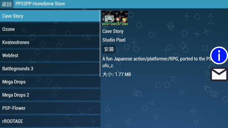The height and width of the screenshot is (128, 228).
Task: Select the Webfest list item
Action: [x=50, y=55]
